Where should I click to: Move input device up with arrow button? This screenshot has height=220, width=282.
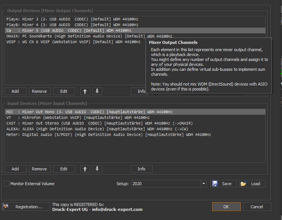(x=86, y=169)
